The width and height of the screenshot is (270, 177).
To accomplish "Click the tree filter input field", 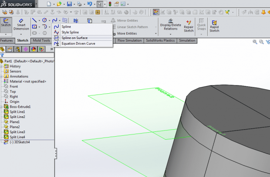I will [29, 55].
